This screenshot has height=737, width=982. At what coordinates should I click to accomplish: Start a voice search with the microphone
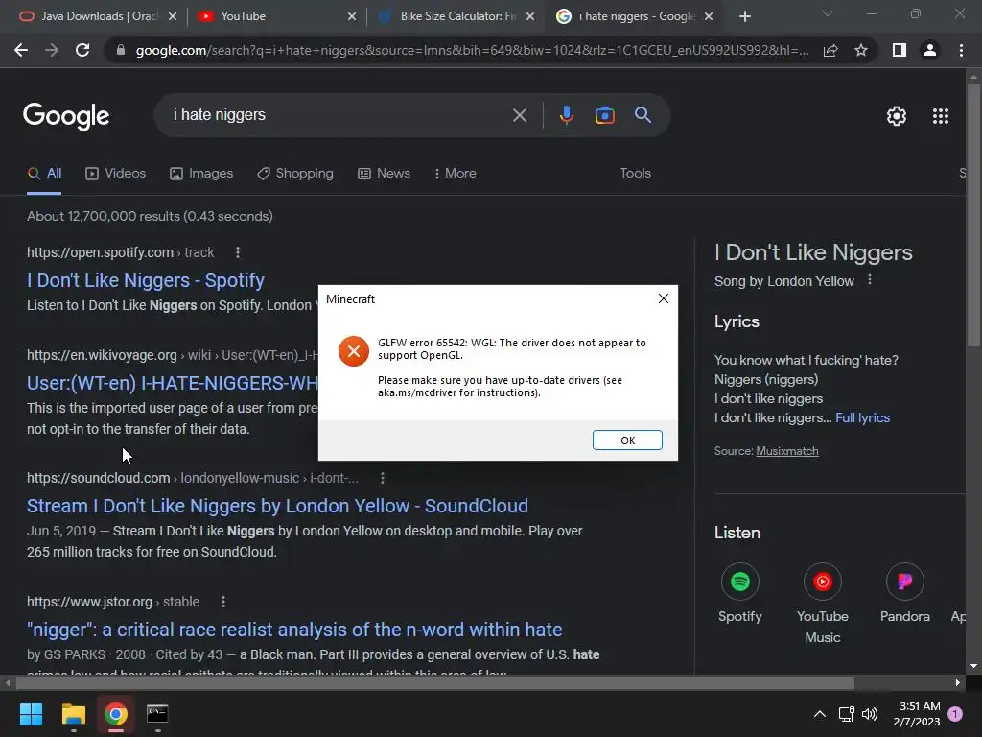click(x=566, y=115)
